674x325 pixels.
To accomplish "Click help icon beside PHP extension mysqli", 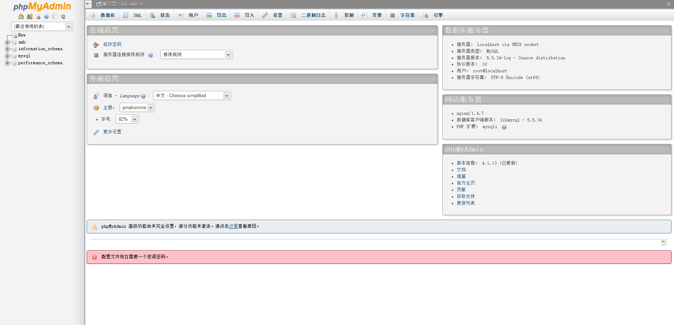I will 504,127.
